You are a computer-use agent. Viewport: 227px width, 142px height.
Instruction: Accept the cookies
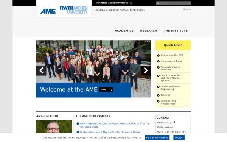click(179, 137)
